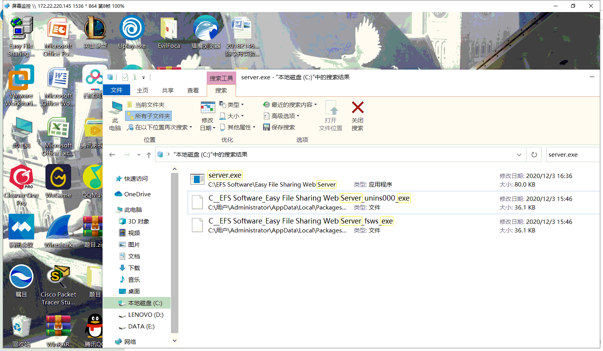603x351 pixels.
Task: Launch WeGame desktop icon
Action: tap(58, 181)
